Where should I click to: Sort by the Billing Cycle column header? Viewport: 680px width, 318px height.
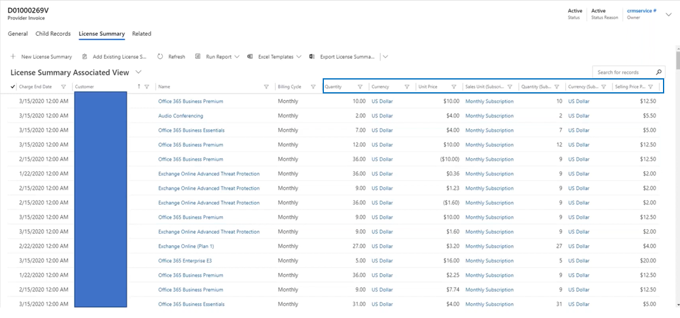[289, 87]
